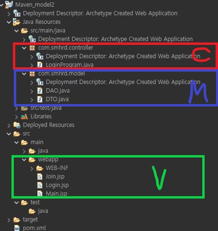Select the com.smhrd.controller package name
218x231 pixels.
(65, 48)
